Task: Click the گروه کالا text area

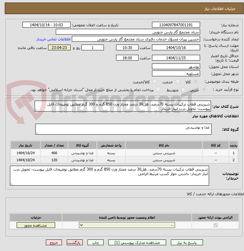Action: pos(123,129)
